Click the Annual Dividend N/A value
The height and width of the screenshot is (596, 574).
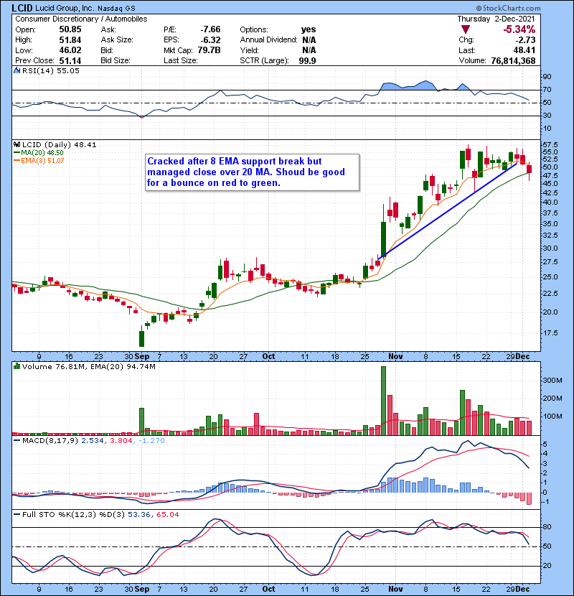tap(309, 40)
